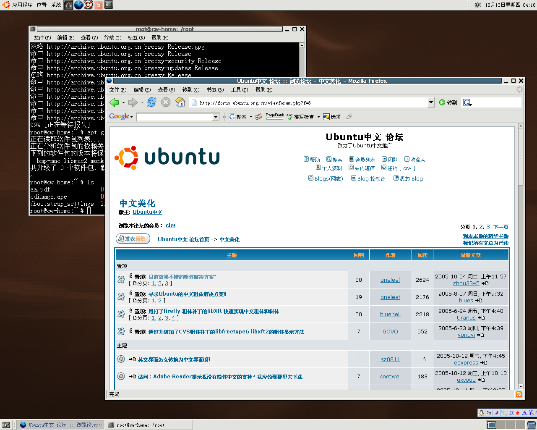
Task: Click the 发表新贴 new post button
Action: tap(133, 239)
